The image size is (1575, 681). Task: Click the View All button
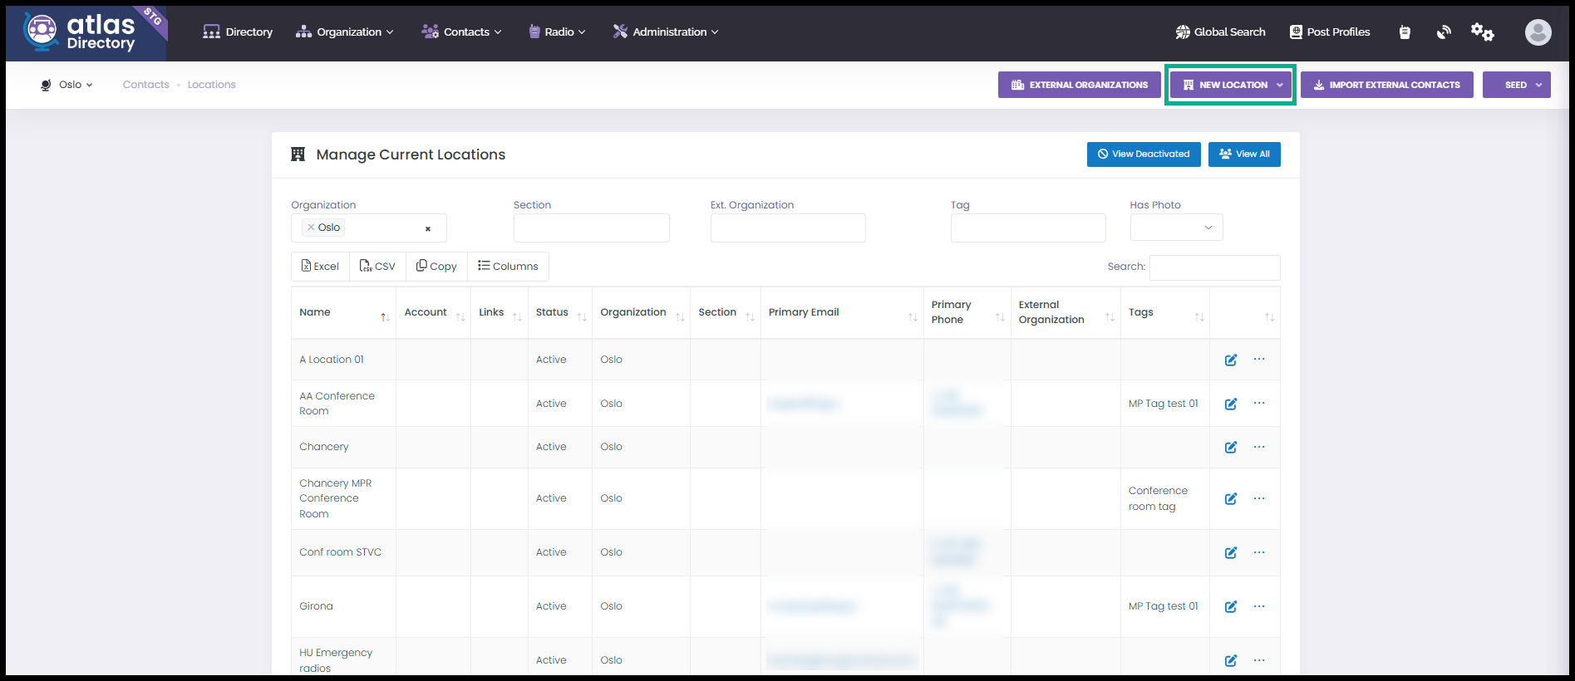[x=1244, y=154]
